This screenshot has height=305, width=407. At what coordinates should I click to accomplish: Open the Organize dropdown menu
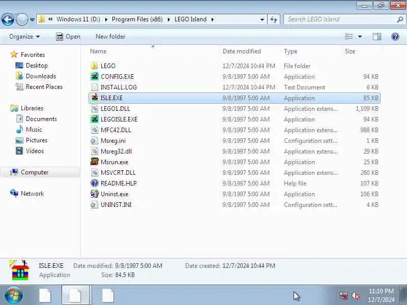click(x=24, y=37)
